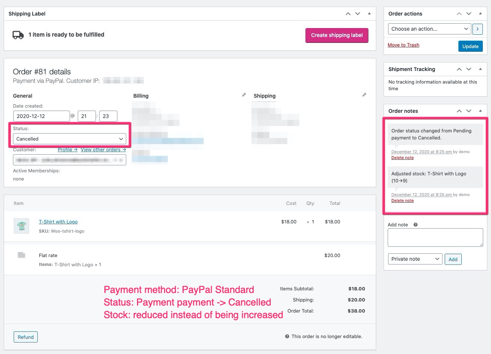This screenshot has height=354, width=491.
Task: Collapse the Shipping Label panel
Action: tap(369, 13)
